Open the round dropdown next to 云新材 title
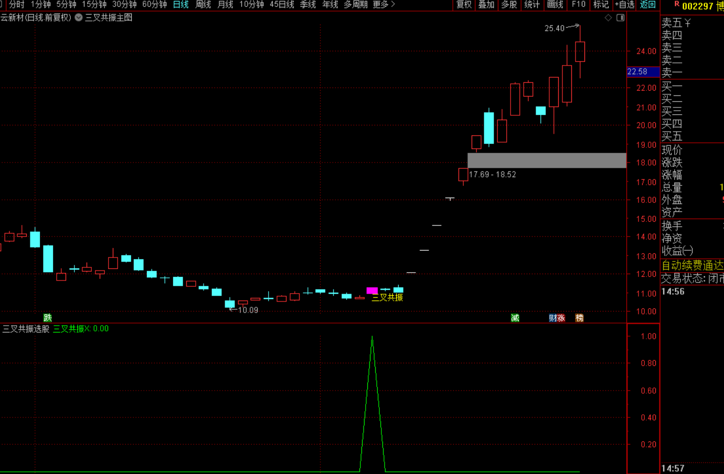The height and width of the screenshot is (474, 724). [x=79, y=17]
